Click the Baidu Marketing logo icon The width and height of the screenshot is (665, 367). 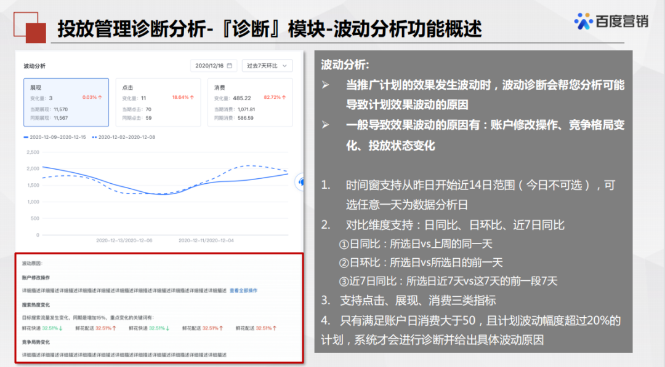583,21
